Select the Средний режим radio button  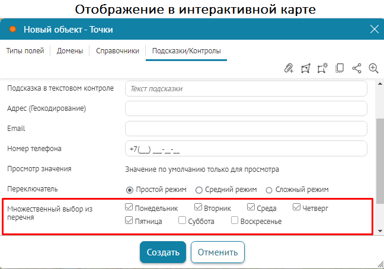click(x=199, y=190)
